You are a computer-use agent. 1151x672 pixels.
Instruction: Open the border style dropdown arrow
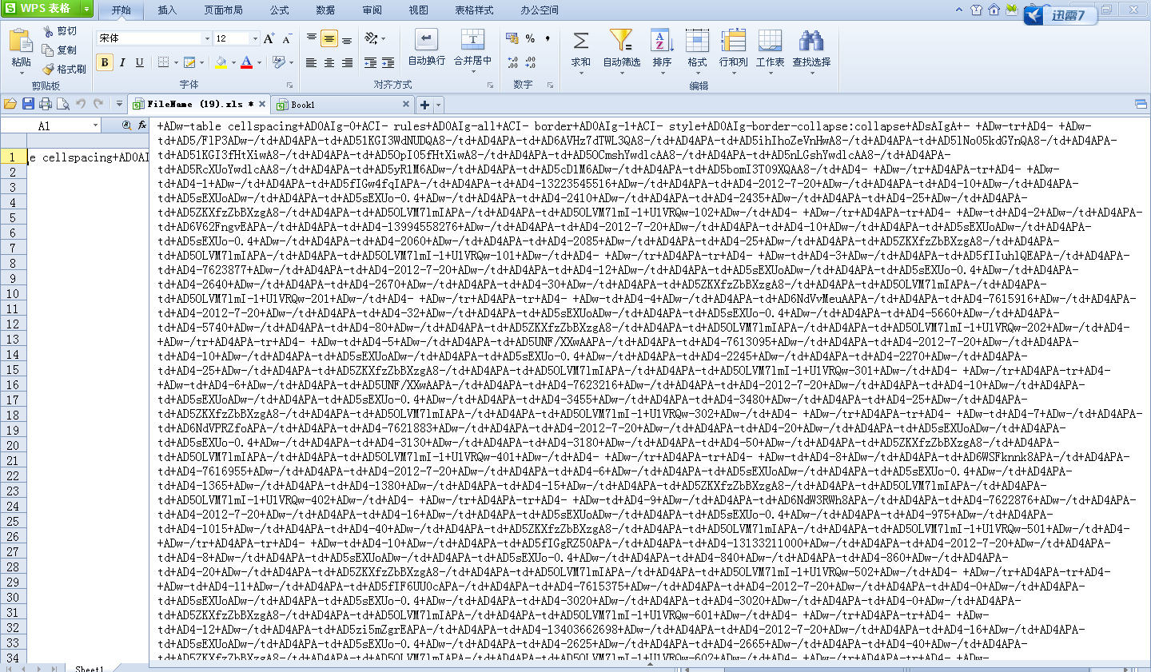[175, 62]
